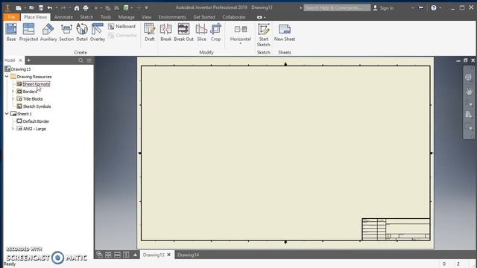The height and width of the screenshot is (268, 477).
Task: Open the Autodesk App Store cart
Action: pos(420,8)
